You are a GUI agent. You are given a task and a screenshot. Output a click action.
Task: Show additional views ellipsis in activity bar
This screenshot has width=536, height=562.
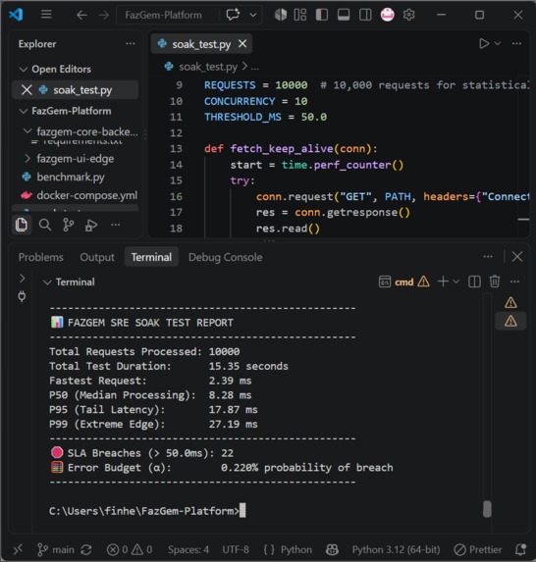pos(115,225)
